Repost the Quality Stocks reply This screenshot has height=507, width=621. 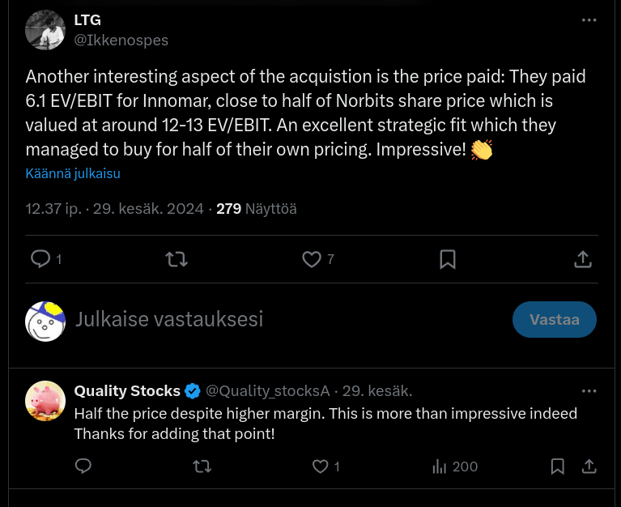click(202, 467)
